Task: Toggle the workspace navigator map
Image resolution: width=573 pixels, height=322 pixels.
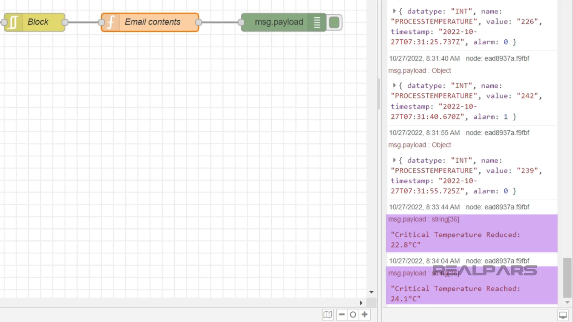Action: 328,315
